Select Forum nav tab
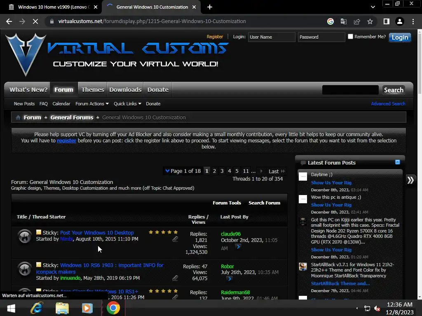The width and height of the screenshot is (422, 316). pyautogui.click(x=64, y=90)
